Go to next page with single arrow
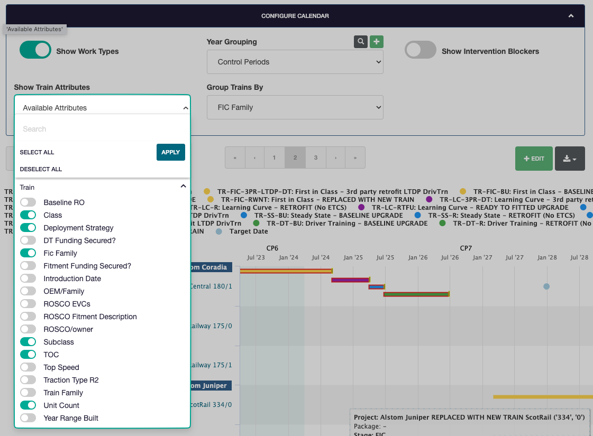 pos(335,158)
